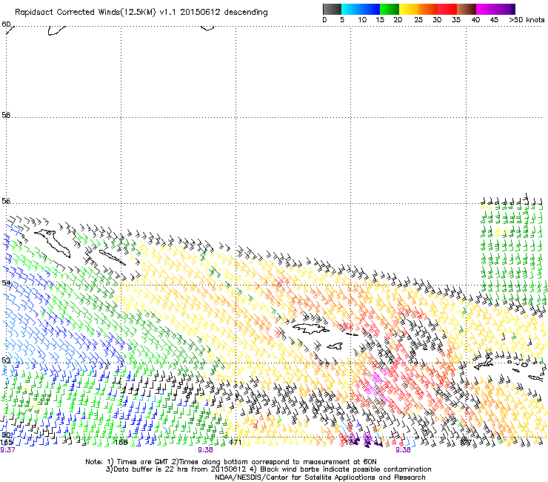Click the '58' latitude label
The height and width of the screenshot is (482, 548).
pyautogui.click(x=6, y=115)
